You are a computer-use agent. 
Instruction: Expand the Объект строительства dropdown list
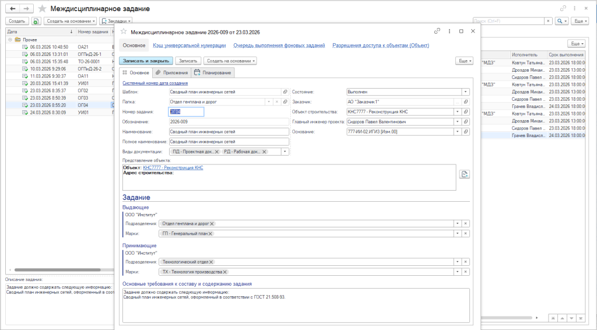tap(457, 111)
